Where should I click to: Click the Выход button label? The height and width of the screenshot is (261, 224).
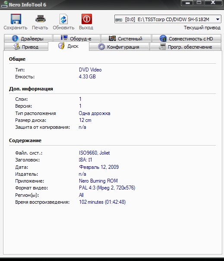point(86,28)
